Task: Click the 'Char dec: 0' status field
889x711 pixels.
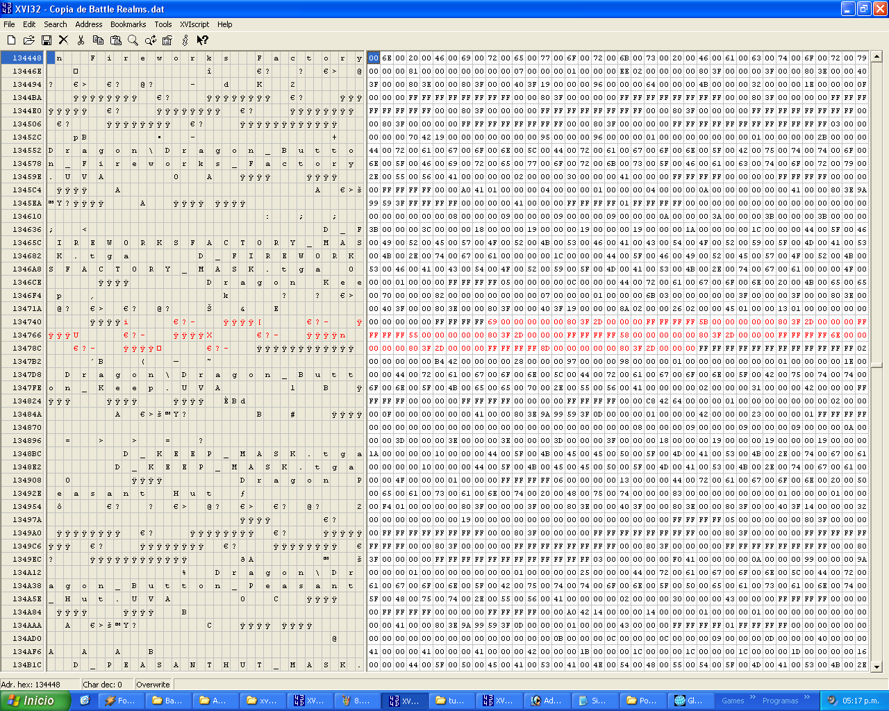Action: pyautogui.click(x=108, y=685)
